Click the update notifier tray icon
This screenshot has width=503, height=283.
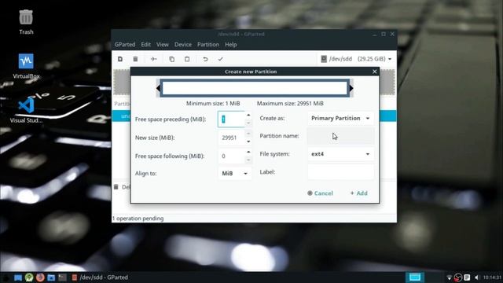(x=458, y=277)
